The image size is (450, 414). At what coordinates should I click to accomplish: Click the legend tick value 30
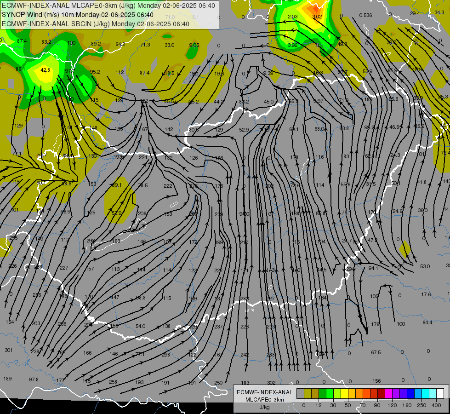[x=333, y=405]
